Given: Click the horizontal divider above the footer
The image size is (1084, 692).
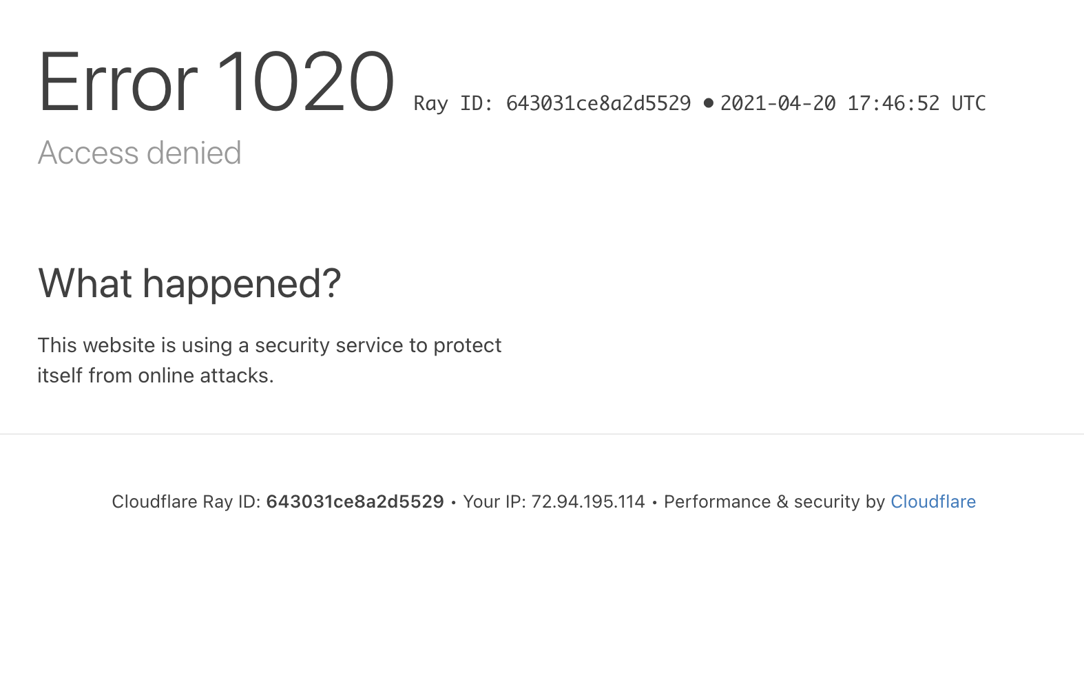Looking at the screenshot, I should click(x=542, y=434).
